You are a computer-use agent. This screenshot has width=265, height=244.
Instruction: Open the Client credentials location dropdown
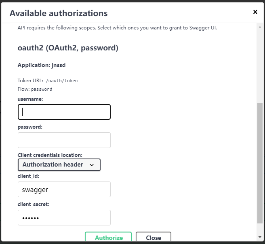pyautogui.click(x=59, y=165)
